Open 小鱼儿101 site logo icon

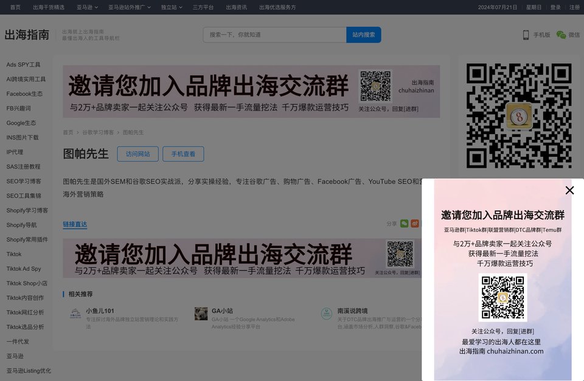(75, 314)
